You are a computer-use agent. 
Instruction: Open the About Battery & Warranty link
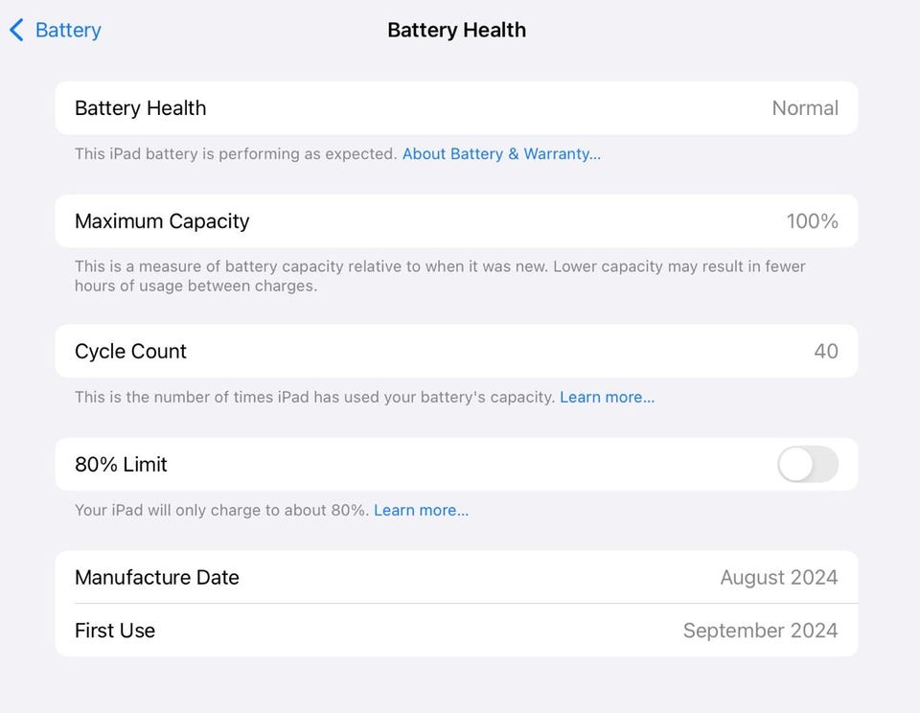pyautogui.click(x=501, y=153)
